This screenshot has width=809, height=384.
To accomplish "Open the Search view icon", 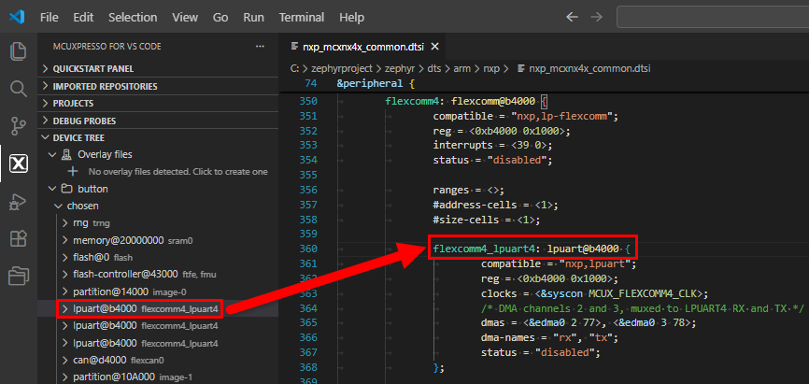I will (x=18, y=89).
